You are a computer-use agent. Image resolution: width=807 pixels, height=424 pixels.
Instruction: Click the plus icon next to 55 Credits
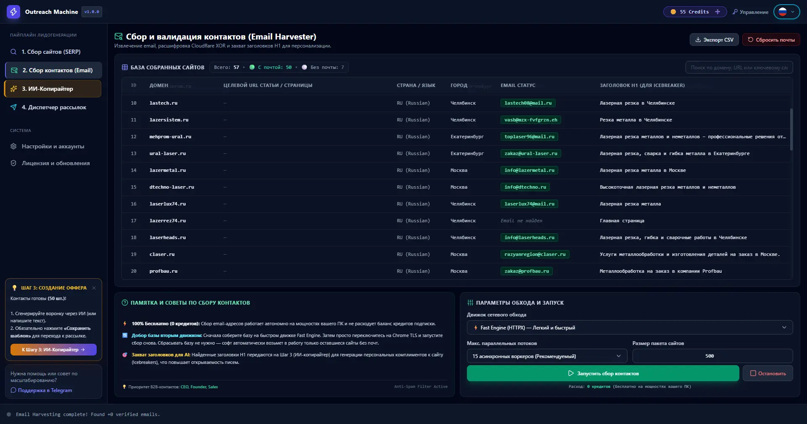[x=717, y=12]
